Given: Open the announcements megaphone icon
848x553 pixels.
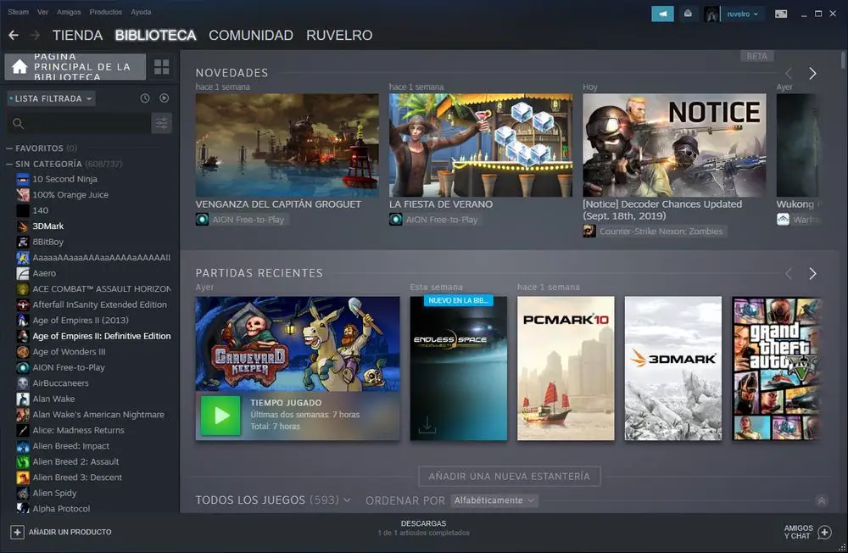Looking at the screenshot, I should 662,14.
